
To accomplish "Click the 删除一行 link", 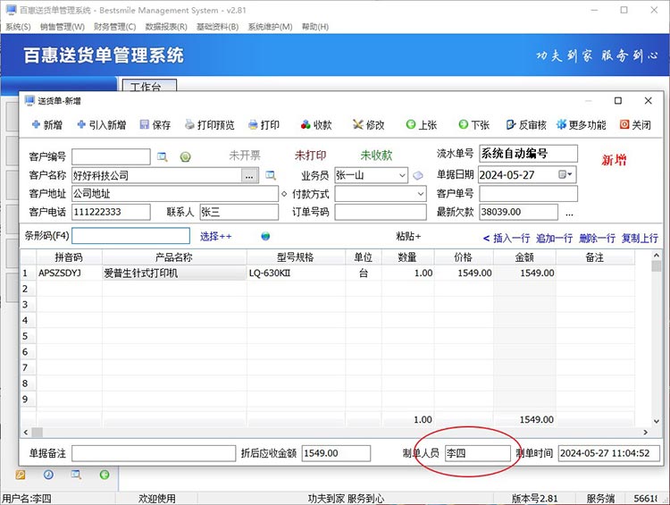I will point(597,238).
